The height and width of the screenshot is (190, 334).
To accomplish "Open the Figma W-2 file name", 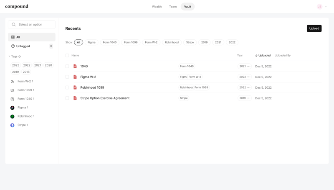I will [x=88, y=77].
